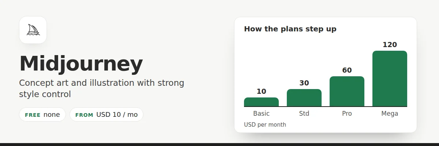Click the FREE none pill badge

[42, 115]
